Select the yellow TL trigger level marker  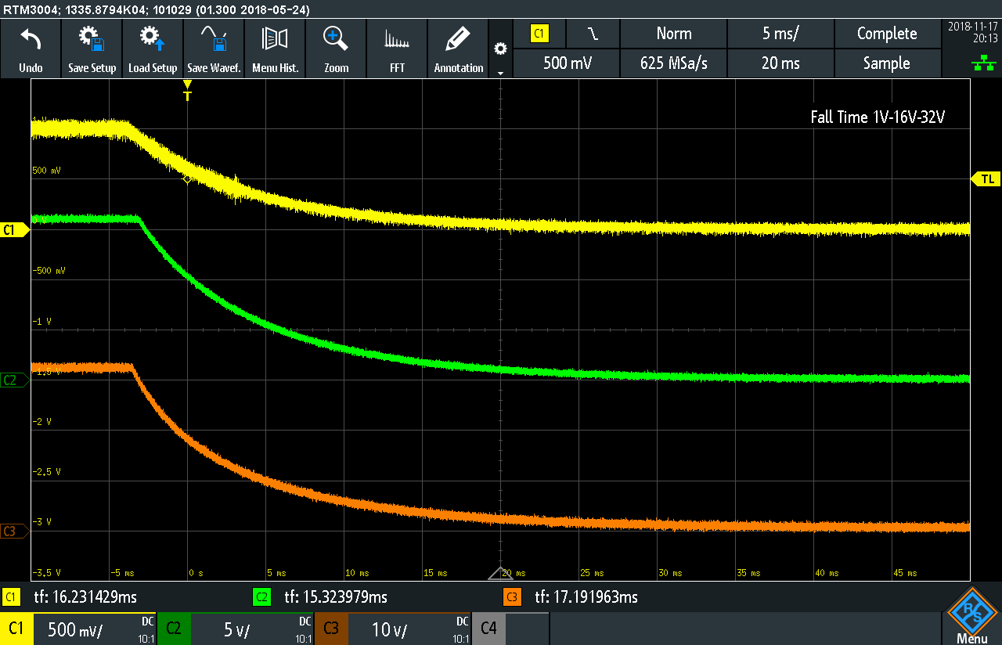click(x=986, y=179)
